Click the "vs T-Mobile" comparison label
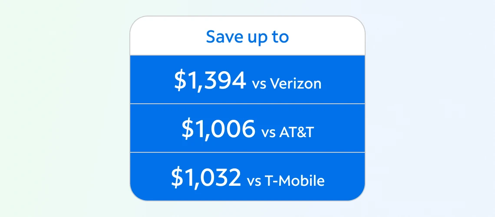The height and width of the screenshot is (217, 495). (285, 181)
